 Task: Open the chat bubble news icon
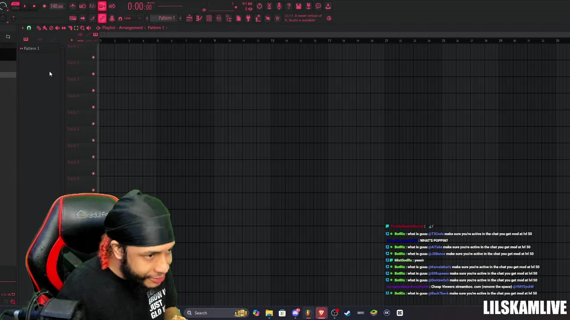pos(318,6)
